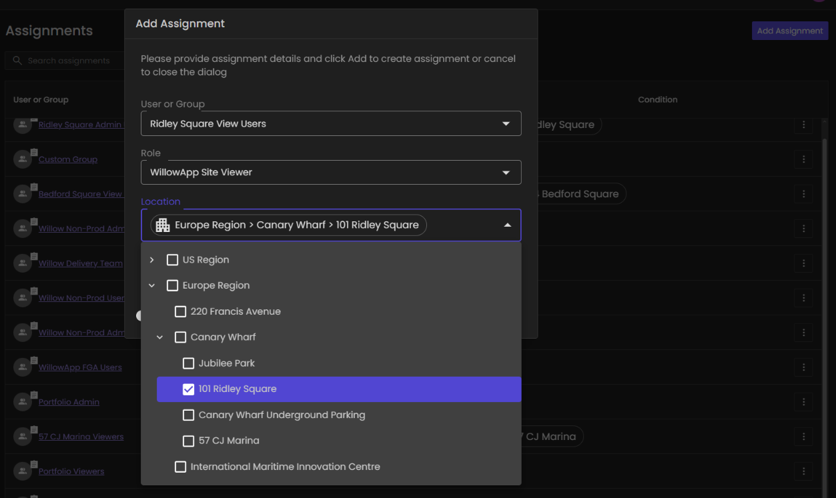Open the Custom Group link
836x498 pixels.
click(68, 159)
